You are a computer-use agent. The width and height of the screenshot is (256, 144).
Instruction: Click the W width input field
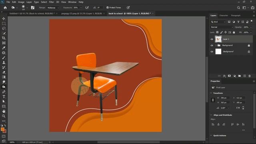point(225,98)
